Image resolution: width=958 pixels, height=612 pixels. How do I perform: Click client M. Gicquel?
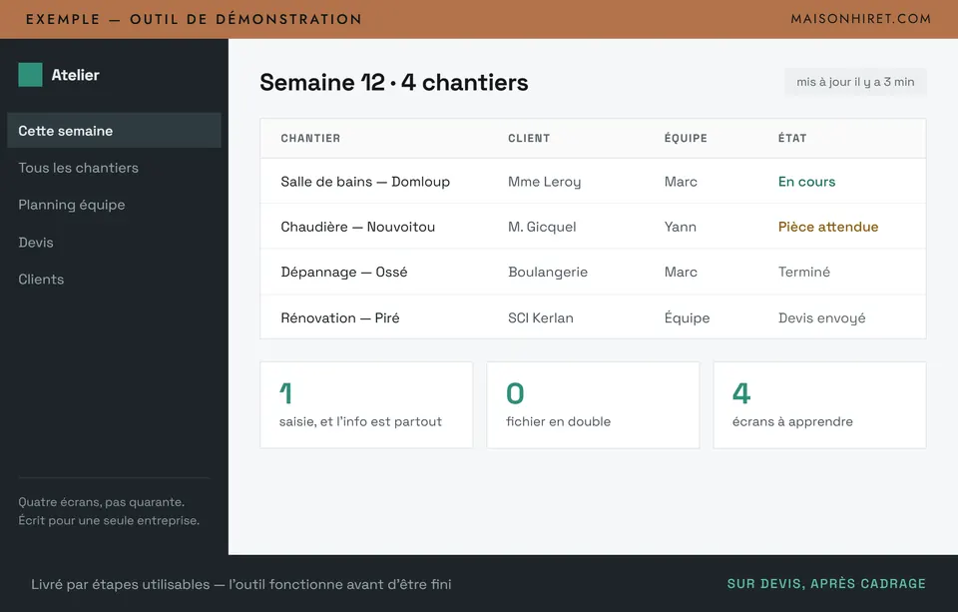542,227
